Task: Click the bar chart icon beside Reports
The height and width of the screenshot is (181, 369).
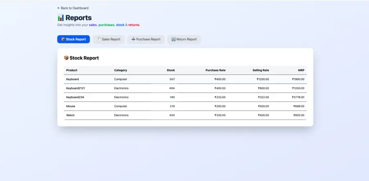Action: tap(61, 18)
